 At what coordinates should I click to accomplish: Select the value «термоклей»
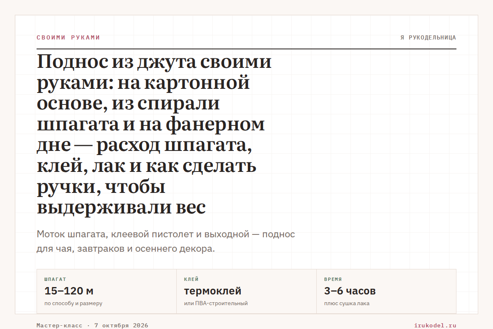click(213, 291)
